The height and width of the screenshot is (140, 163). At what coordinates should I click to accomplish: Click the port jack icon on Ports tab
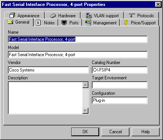point(64,22)
